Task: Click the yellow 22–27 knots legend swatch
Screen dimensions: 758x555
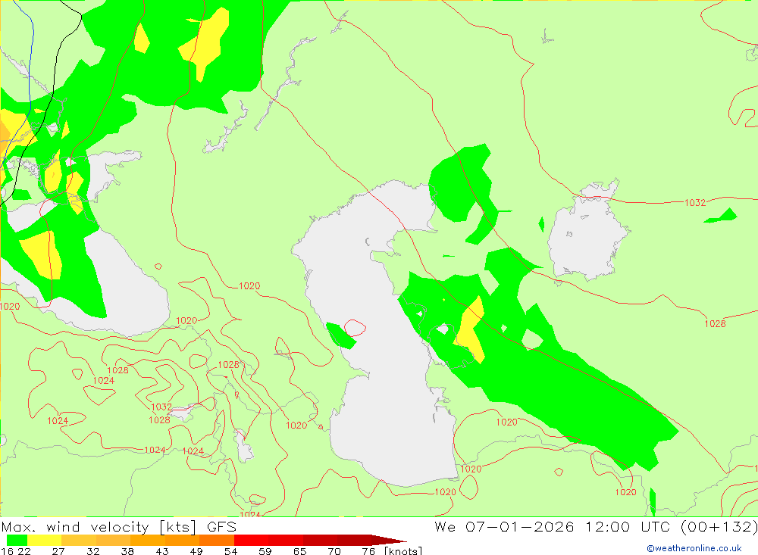Action: click(x=45, y=540)
